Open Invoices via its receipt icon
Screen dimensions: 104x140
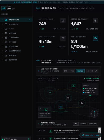(6, 42)
